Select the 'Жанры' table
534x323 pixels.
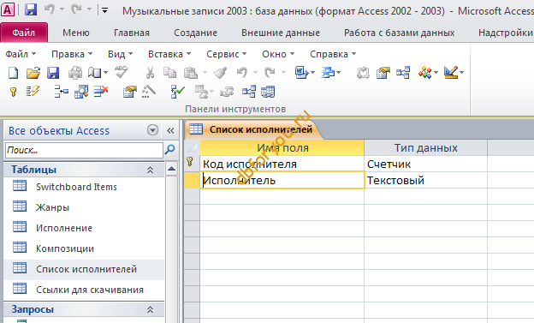[x=84, y=207]
